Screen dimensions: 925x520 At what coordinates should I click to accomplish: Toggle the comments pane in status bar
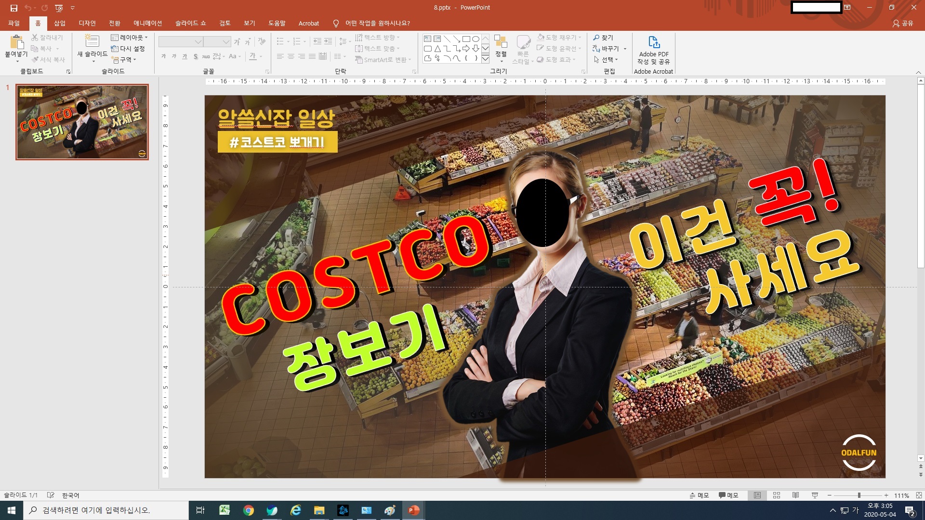(x=728, y=495)
